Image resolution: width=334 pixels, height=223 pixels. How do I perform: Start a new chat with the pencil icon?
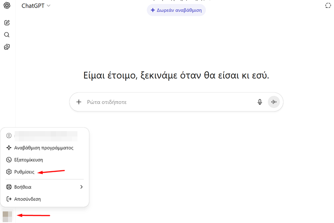click(x=7, y=23)
